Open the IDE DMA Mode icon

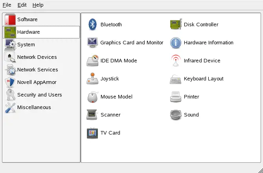[92, 60]
